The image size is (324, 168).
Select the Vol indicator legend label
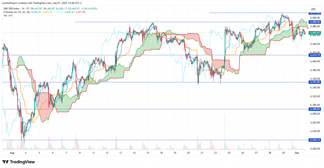pos(6,16)
